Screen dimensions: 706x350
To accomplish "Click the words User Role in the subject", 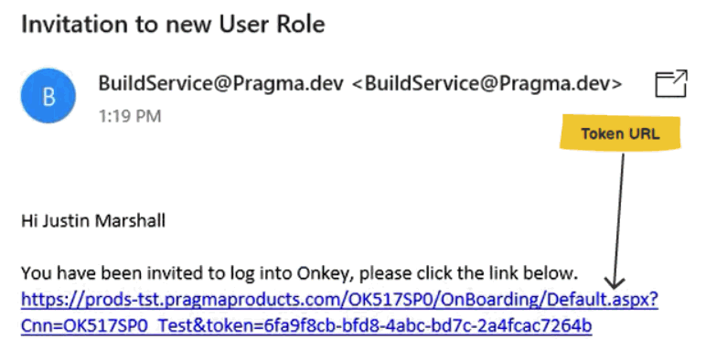I will [272, 25].
